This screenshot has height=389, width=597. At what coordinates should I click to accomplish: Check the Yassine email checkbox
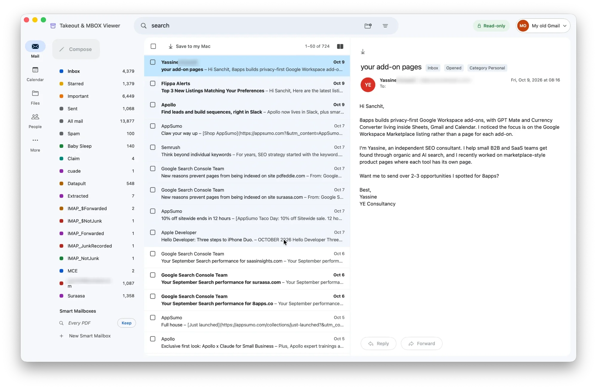tap(153, 62)
